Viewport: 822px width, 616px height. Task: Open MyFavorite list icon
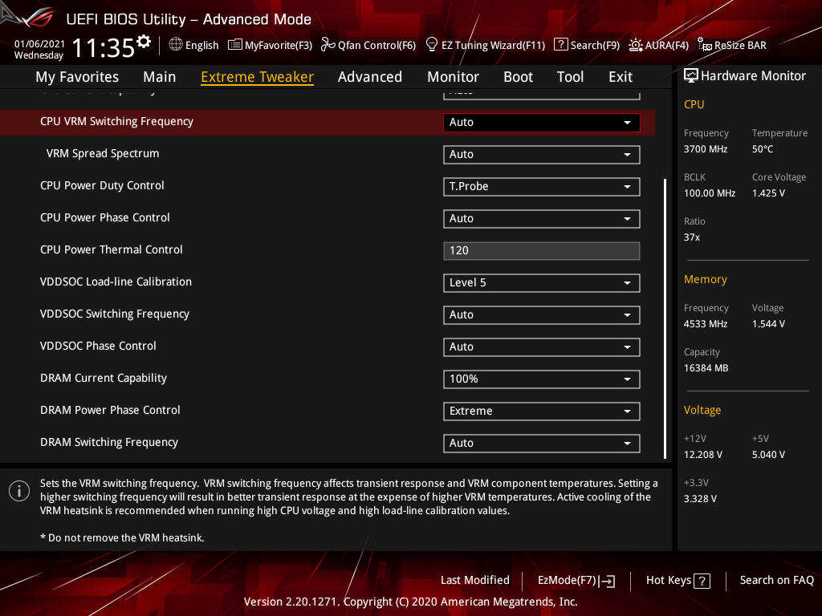[x=235, y=45]
